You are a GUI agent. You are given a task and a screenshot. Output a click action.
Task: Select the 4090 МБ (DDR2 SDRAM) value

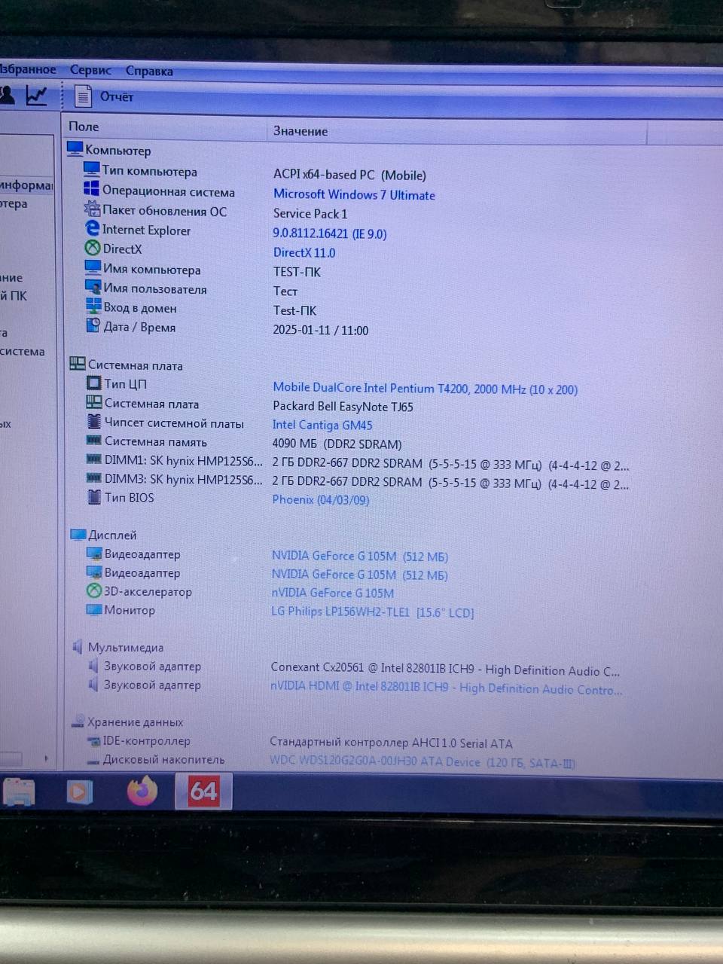337,444
